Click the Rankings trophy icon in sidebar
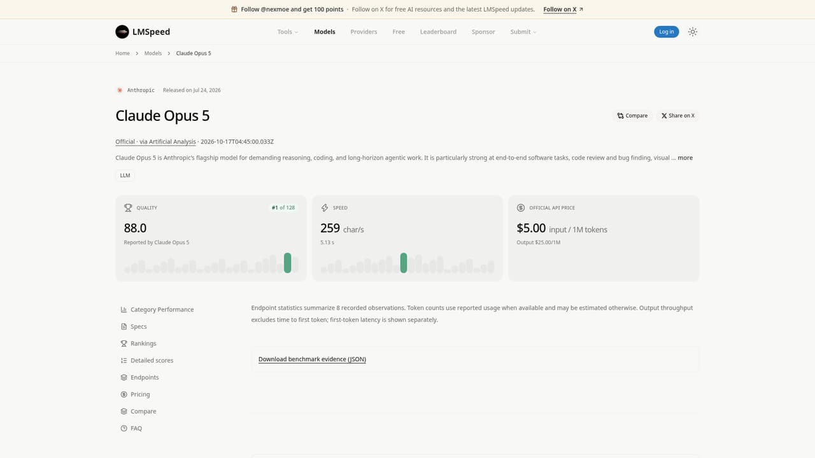 click(124, 343)
